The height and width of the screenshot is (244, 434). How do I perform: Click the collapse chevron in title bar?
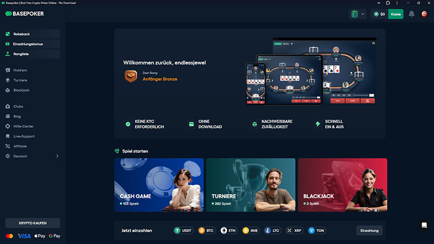pyautogui.click(x=379, y=3)
